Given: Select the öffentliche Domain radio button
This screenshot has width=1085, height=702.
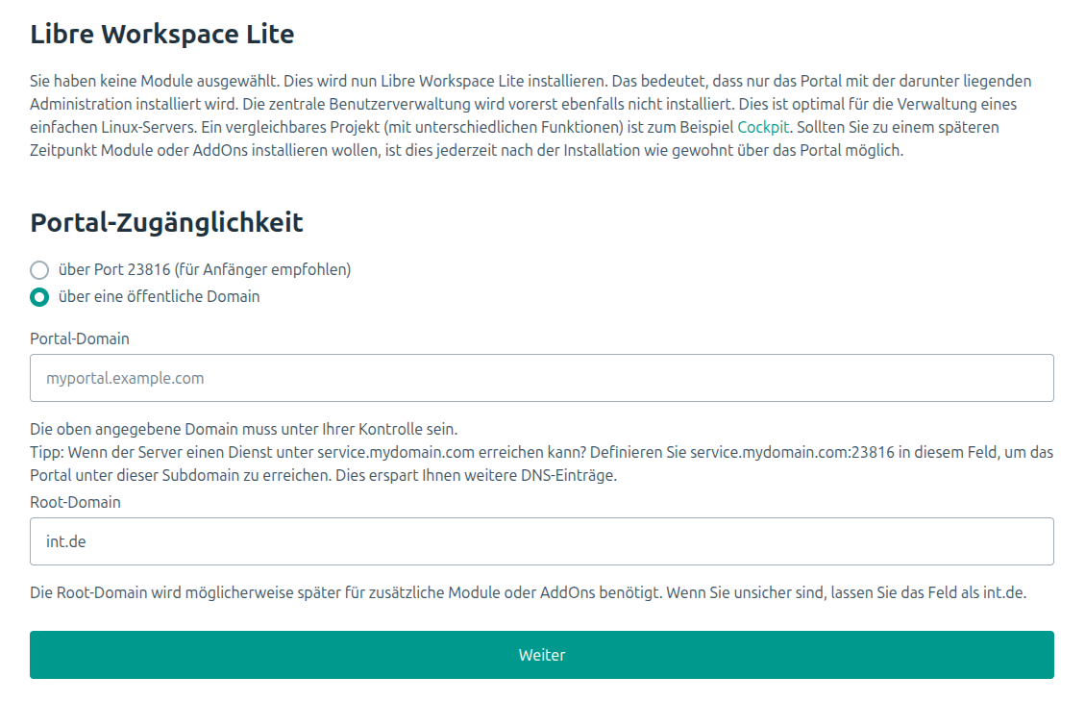Looking at the screenshot, I should [39, 297].
